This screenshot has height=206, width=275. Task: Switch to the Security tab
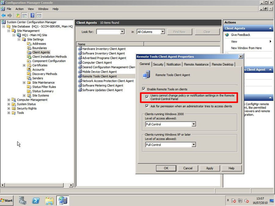pyautogui.click(x=158, y=64)
